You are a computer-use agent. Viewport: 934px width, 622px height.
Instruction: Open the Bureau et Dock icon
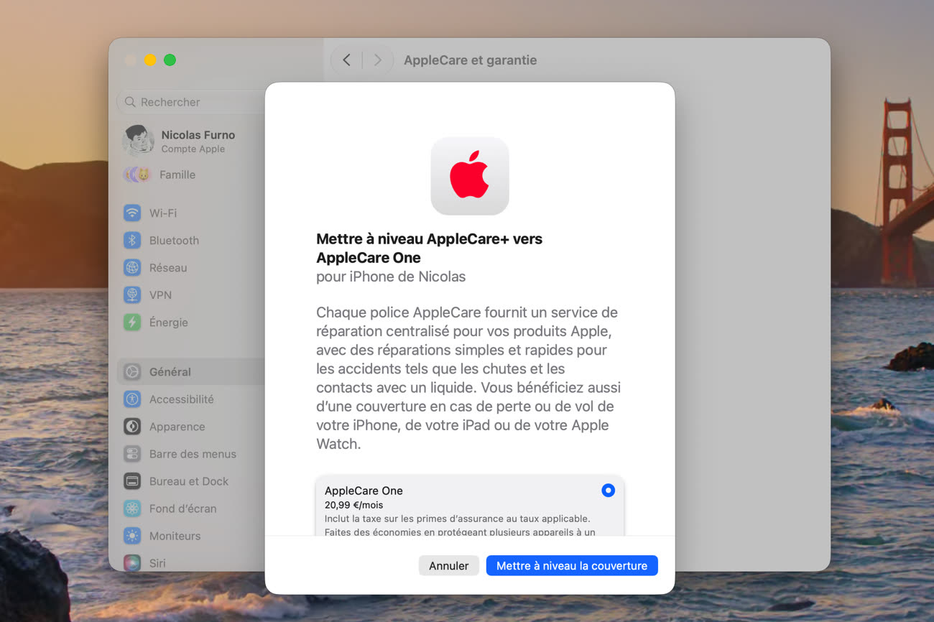pos(132,481)
